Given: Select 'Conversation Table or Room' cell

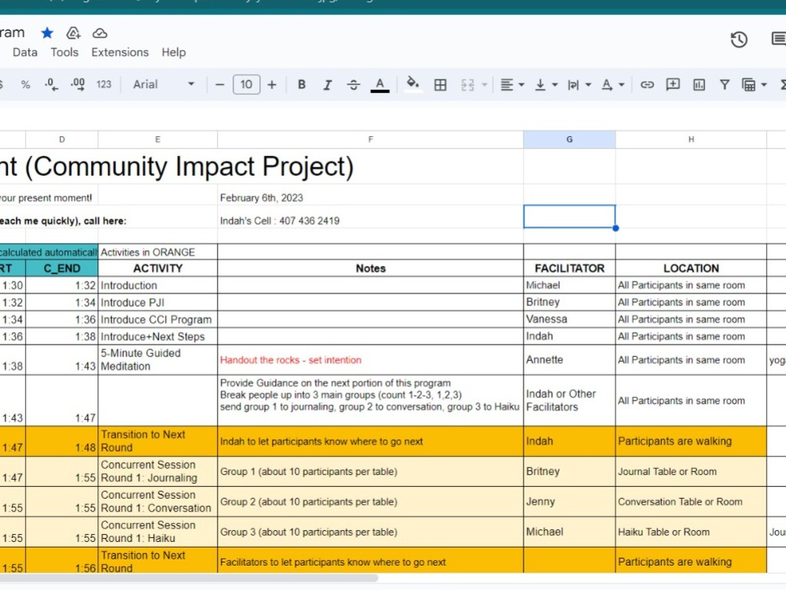Looking at the screenshot, I should click(x=691, y=502).
